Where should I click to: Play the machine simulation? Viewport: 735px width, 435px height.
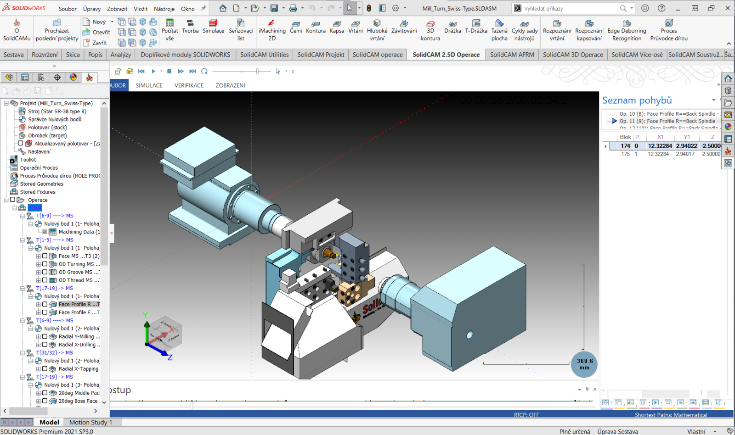click(x=153, y=71)
